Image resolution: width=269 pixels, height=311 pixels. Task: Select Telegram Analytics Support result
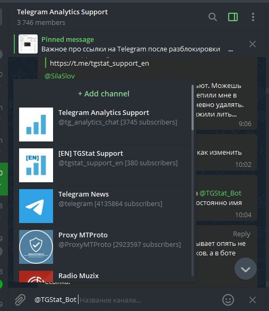103,125
